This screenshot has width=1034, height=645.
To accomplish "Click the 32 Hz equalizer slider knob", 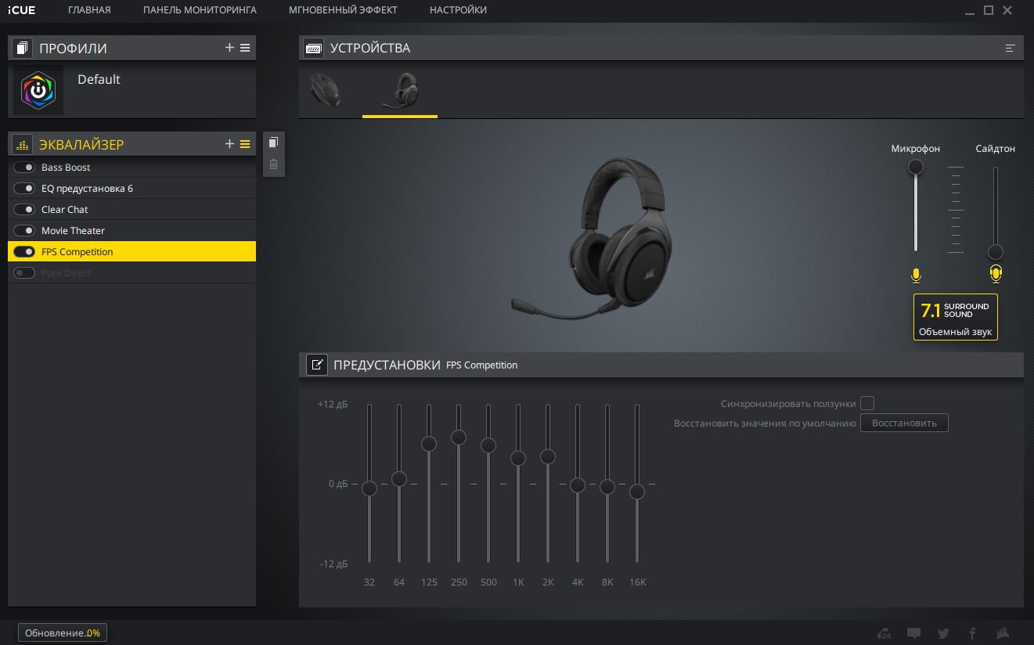I will pyautogui.click(x=369, y=488).
